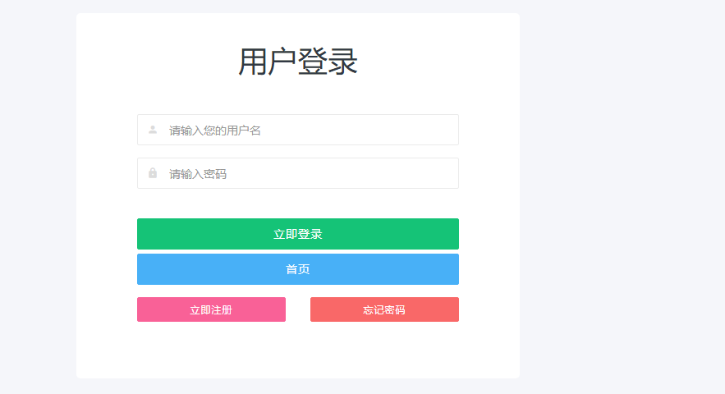
Task: Click the 忘记密码 label text
Action: 384,309
